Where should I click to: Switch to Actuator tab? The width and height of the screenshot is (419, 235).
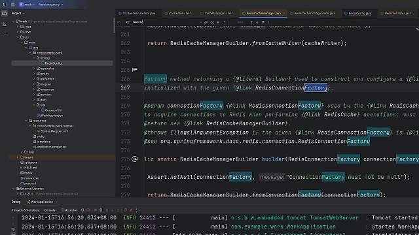69,210
